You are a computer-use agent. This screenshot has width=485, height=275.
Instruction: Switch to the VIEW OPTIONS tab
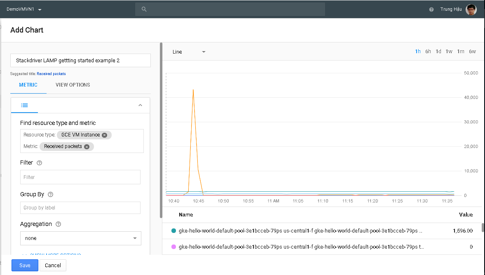coord(73,85)
